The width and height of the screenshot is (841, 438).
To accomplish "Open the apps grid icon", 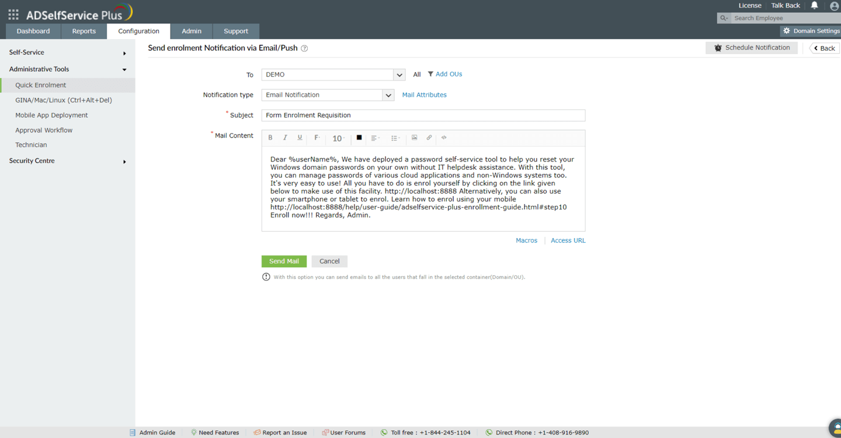I will tap(13, 14).
